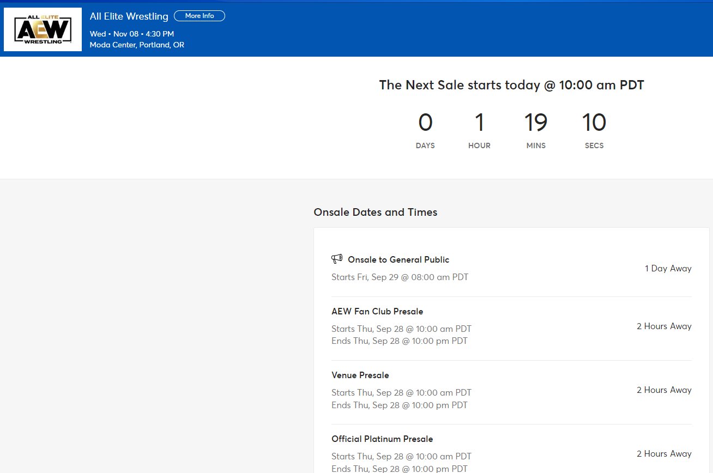Click the AEW Fan Club Presale start time

[x=401, y=329]
